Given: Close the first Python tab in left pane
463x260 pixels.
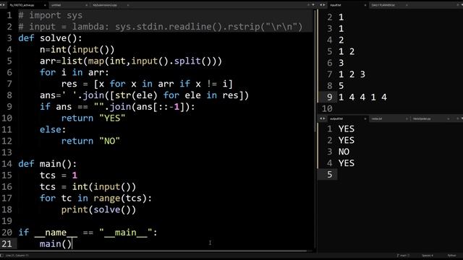Looking at the screenshot, I should pos(45,5).
